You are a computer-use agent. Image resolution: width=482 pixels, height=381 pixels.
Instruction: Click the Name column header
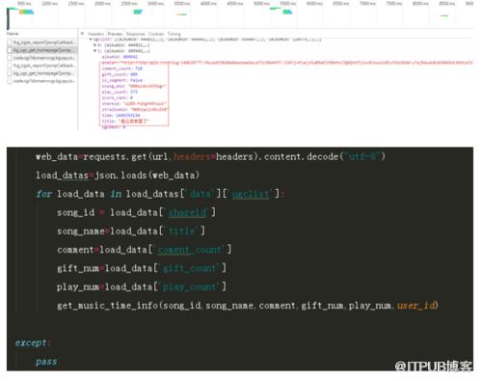pos(13,34)
